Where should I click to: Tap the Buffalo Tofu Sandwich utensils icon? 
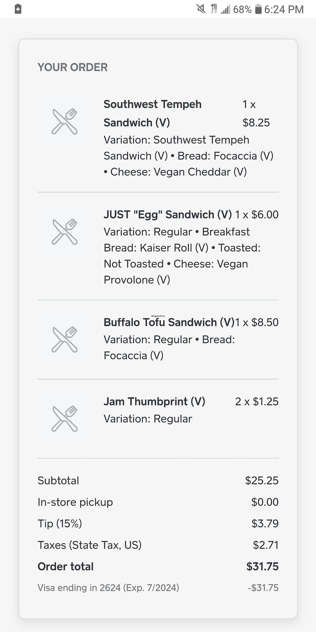64,339
